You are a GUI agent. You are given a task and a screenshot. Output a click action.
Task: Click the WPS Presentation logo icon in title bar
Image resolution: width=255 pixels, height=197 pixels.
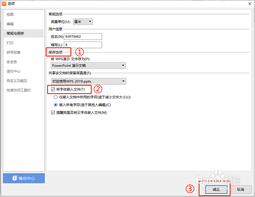click(4, 3)
